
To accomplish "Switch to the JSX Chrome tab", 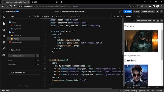I will click(x=45, y=2).
